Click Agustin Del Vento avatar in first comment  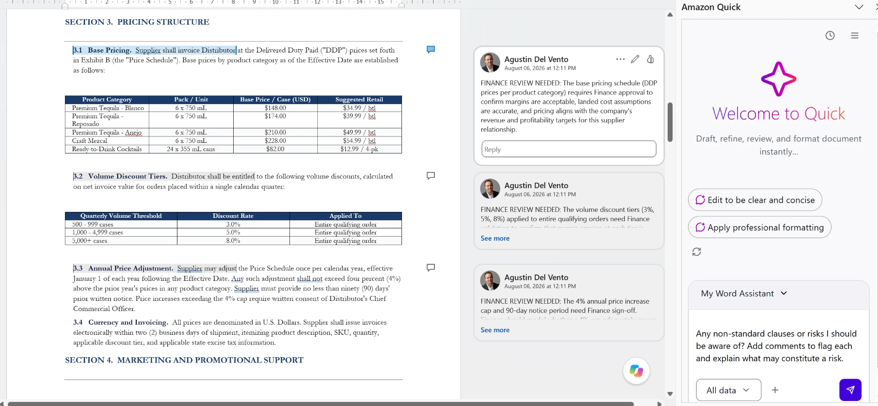[490, 63]
